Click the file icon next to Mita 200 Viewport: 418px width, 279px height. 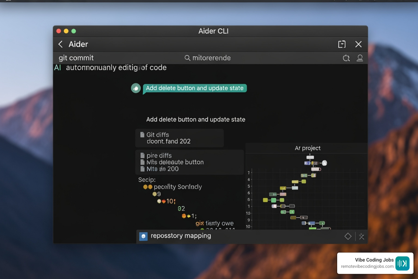(x=142, y=169)
